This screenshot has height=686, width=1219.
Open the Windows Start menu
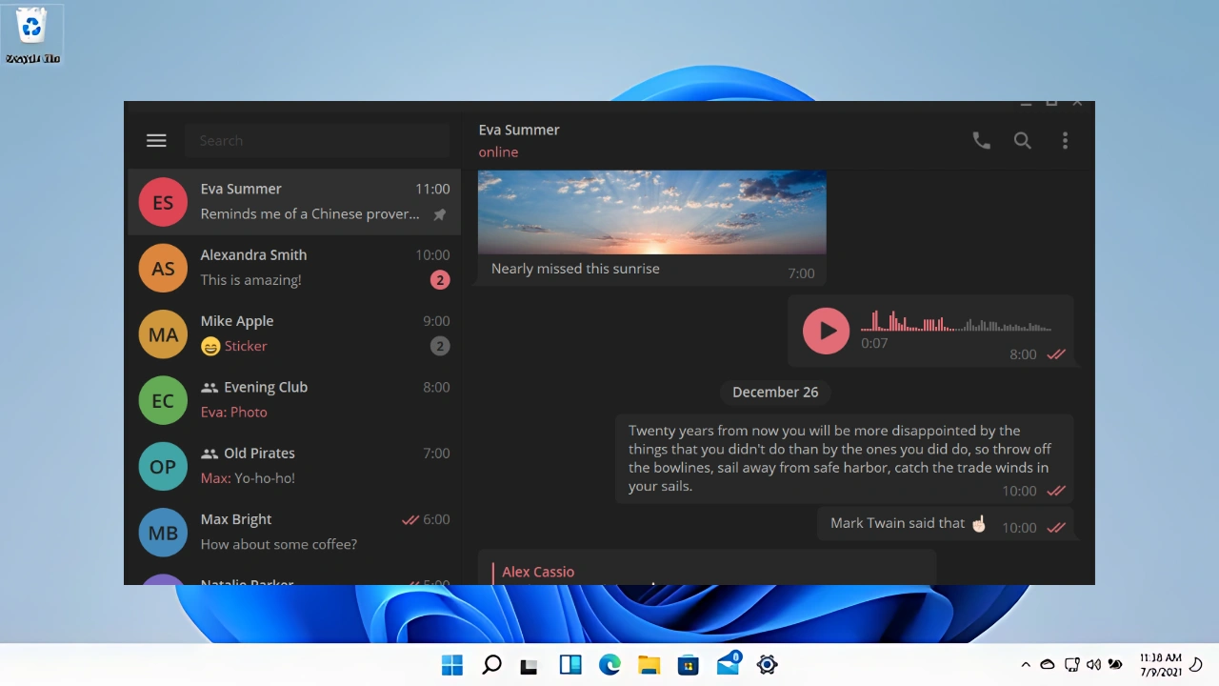click(452, 665)
